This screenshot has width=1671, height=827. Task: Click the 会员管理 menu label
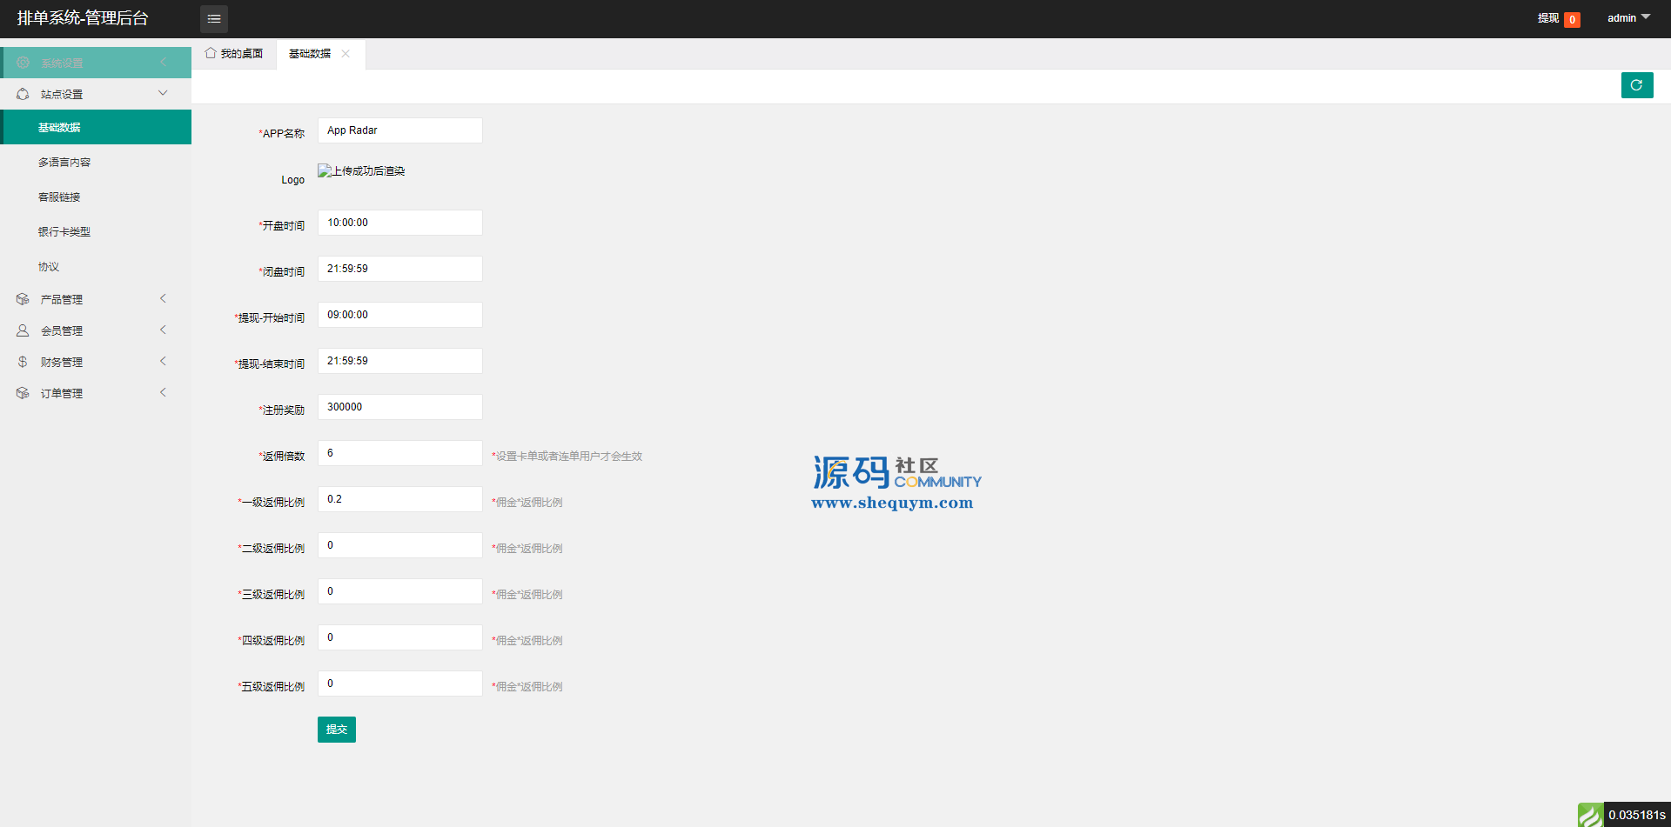click(62, 331)
